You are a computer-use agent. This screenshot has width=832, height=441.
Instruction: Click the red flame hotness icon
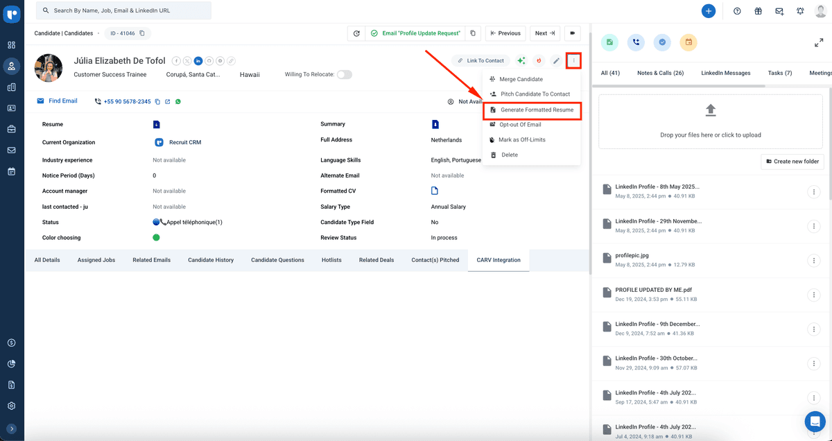pos(538,60)
